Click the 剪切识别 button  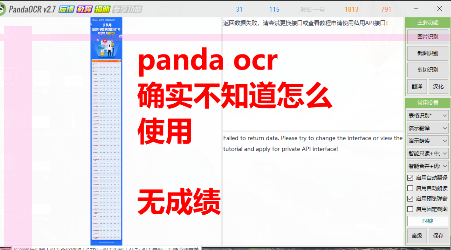[x=427, y=70]
